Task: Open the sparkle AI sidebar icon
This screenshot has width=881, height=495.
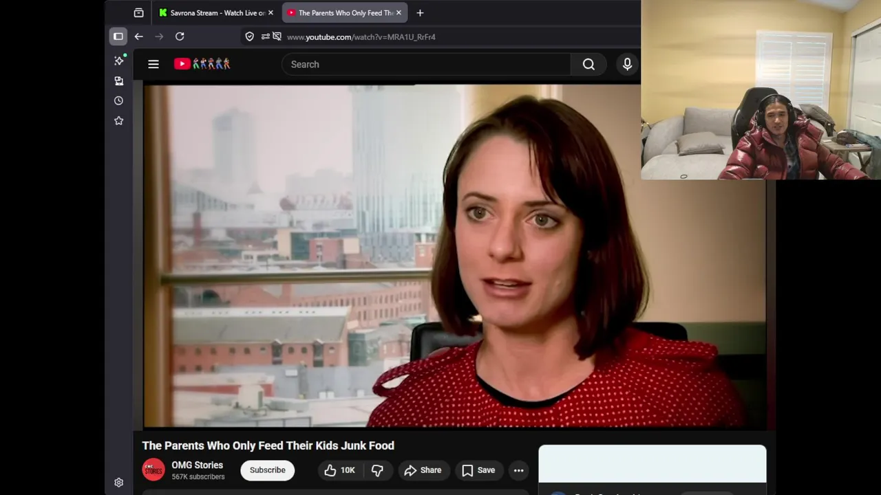Action: point(118,60)
